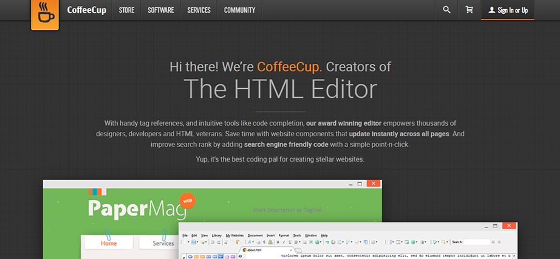Click the orange WEB badge on PaperMag
This screenshot has width=560, height=259.
pyautogui.click(x=187, y=201)
